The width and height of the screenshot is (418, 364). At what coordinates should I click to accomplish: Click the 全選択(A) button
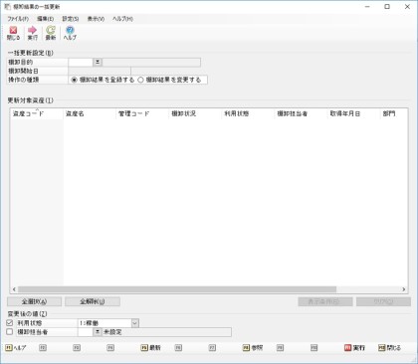point(34,301)
